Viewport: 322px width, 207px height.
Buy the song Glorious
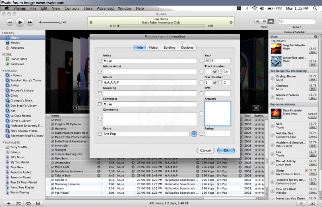[x=313, y=89]
